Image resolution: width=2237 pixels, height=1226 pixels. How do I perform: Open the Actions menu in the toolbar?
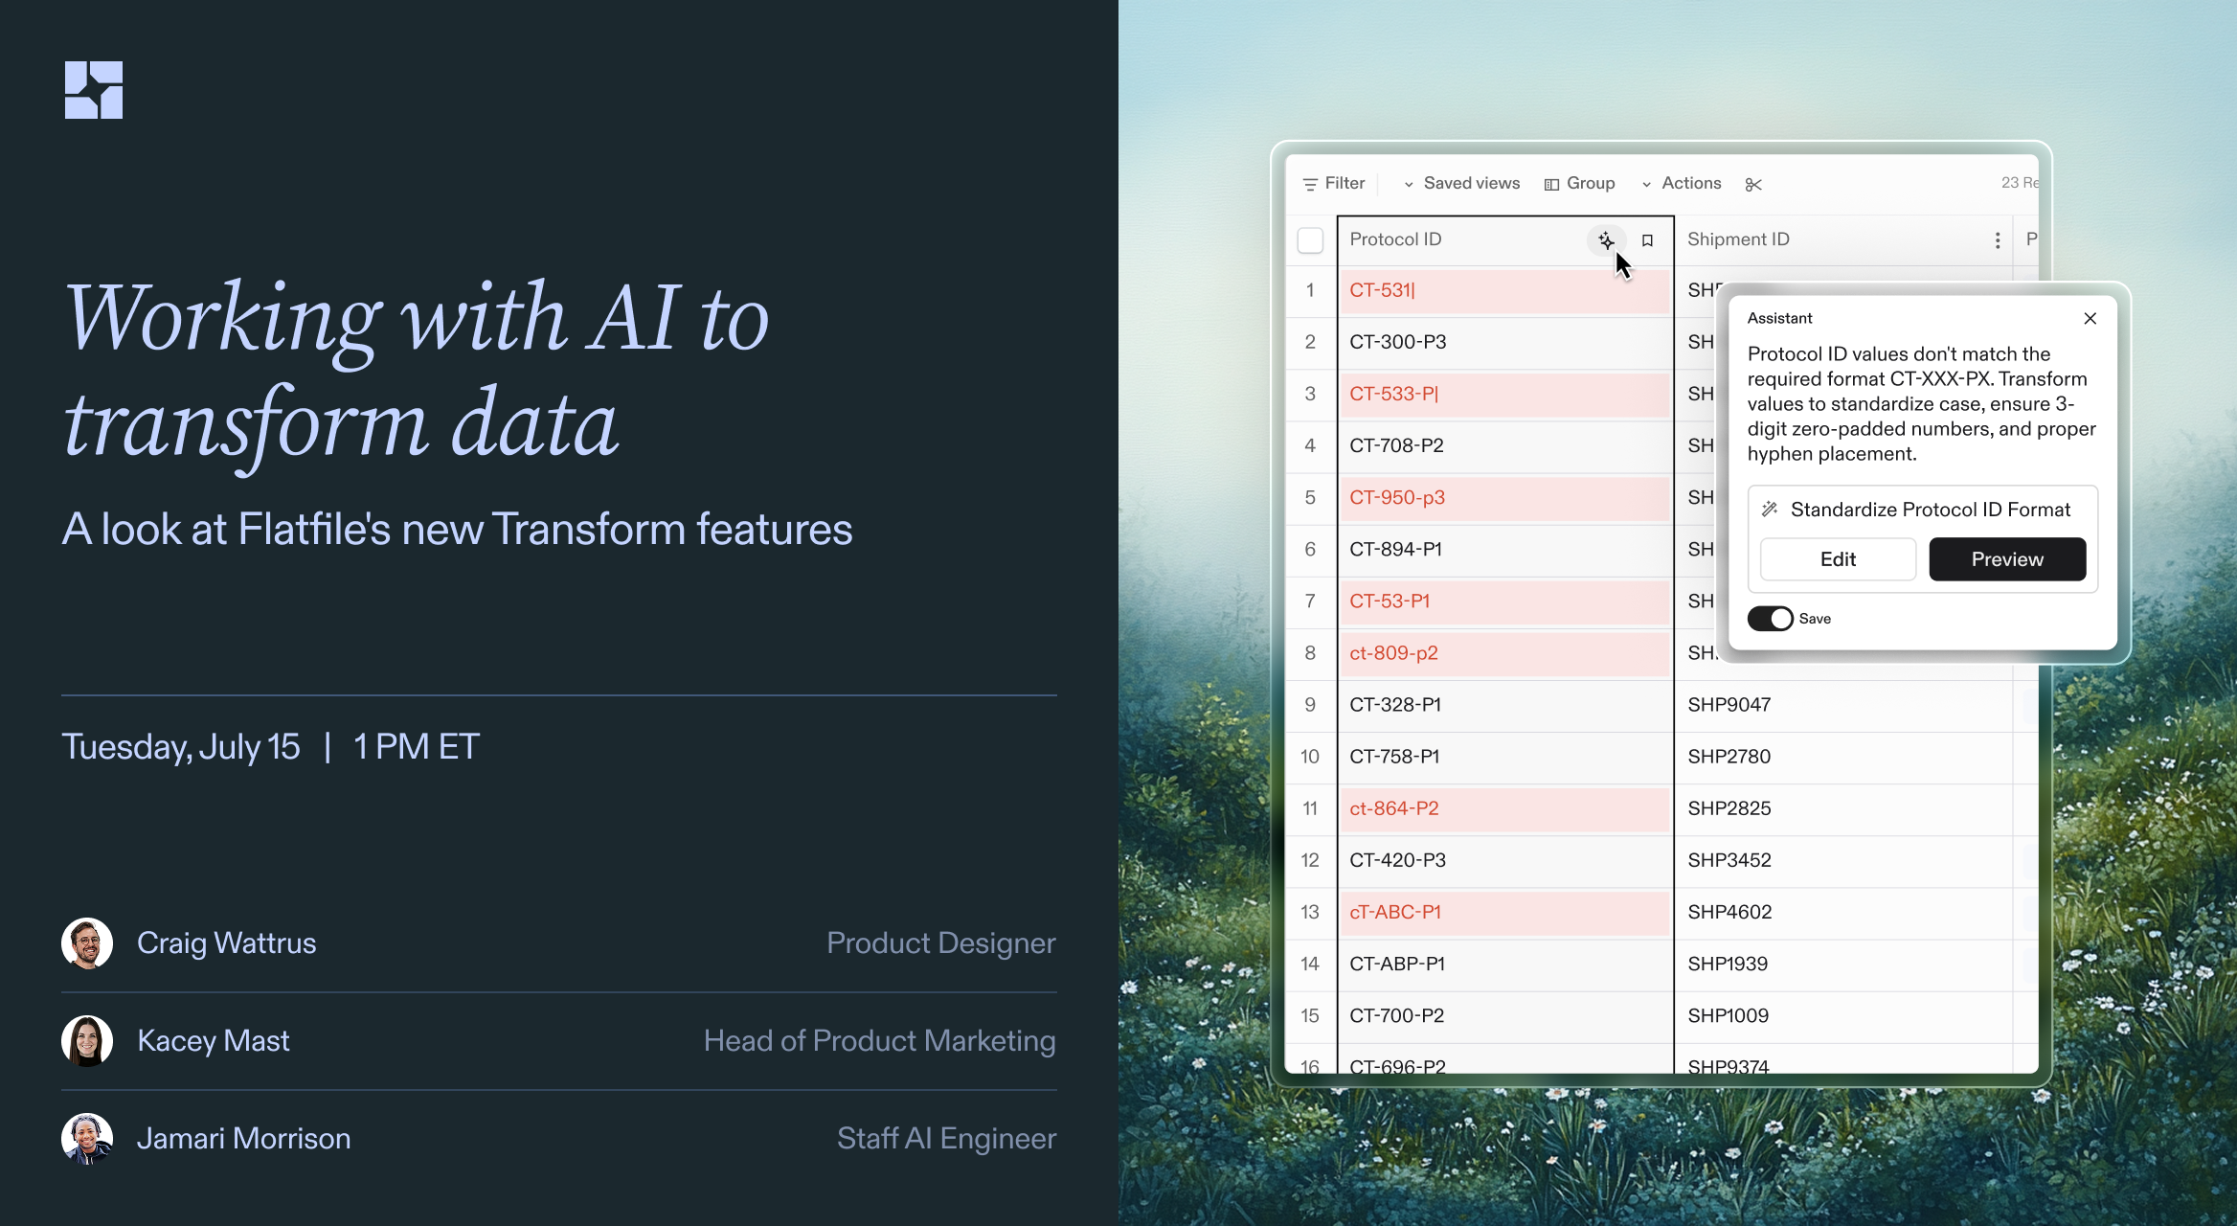(1691, 183)
